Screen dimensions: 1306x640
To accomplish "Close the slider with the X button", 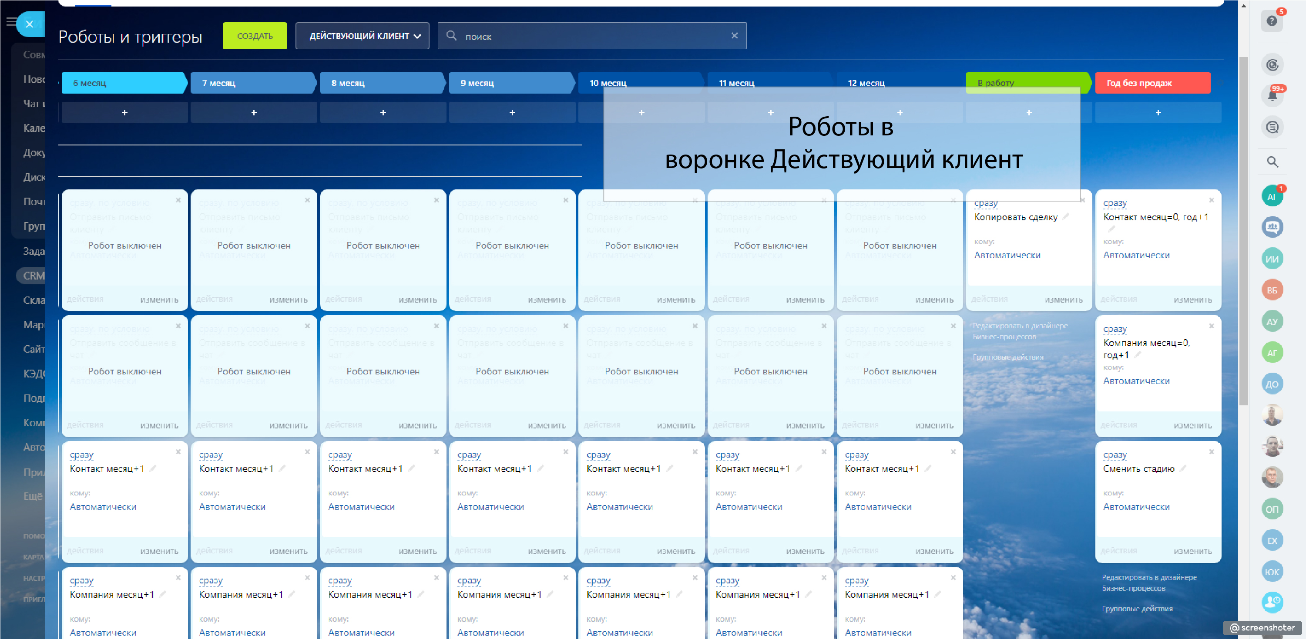I will tap(30, 24).
